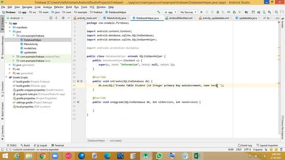The image size is (285, 160).
Task: Open the Layout Inspector
Action: 267,145
